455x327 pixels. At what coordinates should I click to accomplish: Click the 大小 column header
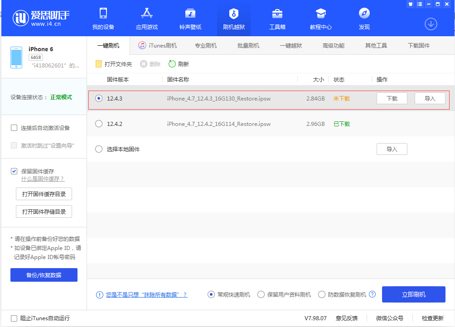[318, 79]
